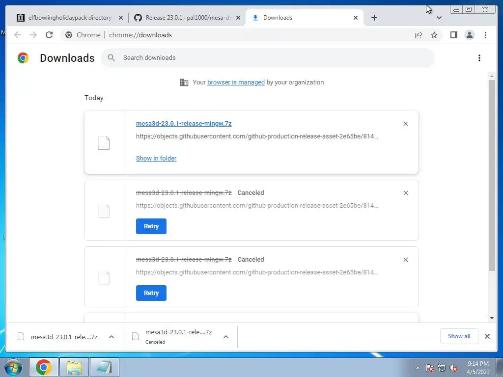Retry the second canceled mesa3d download
This screenshot has width=503, height=377.
click(151, 293)
